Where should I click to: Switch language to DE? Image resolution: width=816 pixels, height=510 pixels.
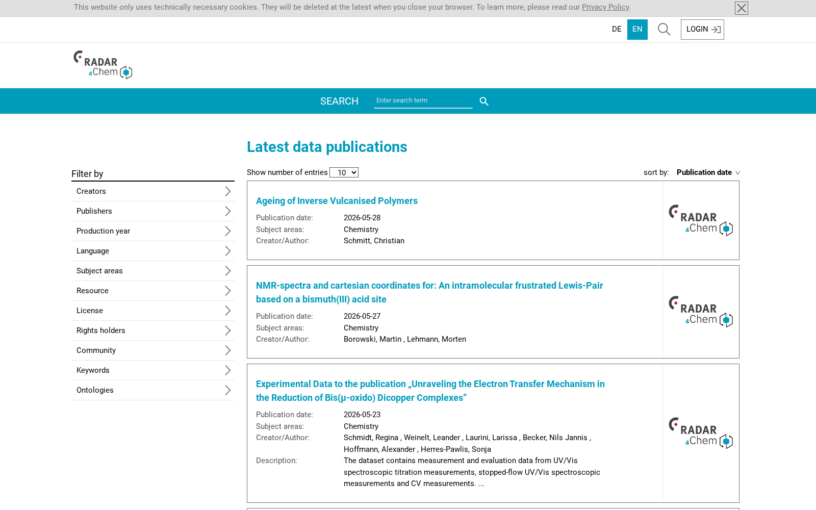pyautogui.click(x=617, y=29)
